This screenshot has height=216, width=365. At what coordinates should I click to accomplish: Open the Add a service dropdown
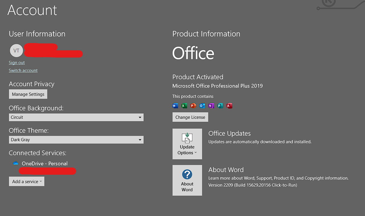click(27, 181)
